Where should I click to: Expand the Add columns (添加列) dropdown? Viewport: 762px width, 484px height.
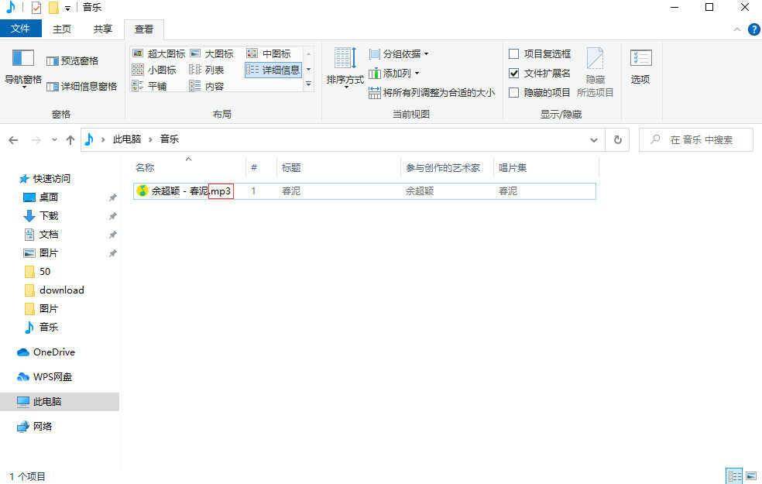394,73
